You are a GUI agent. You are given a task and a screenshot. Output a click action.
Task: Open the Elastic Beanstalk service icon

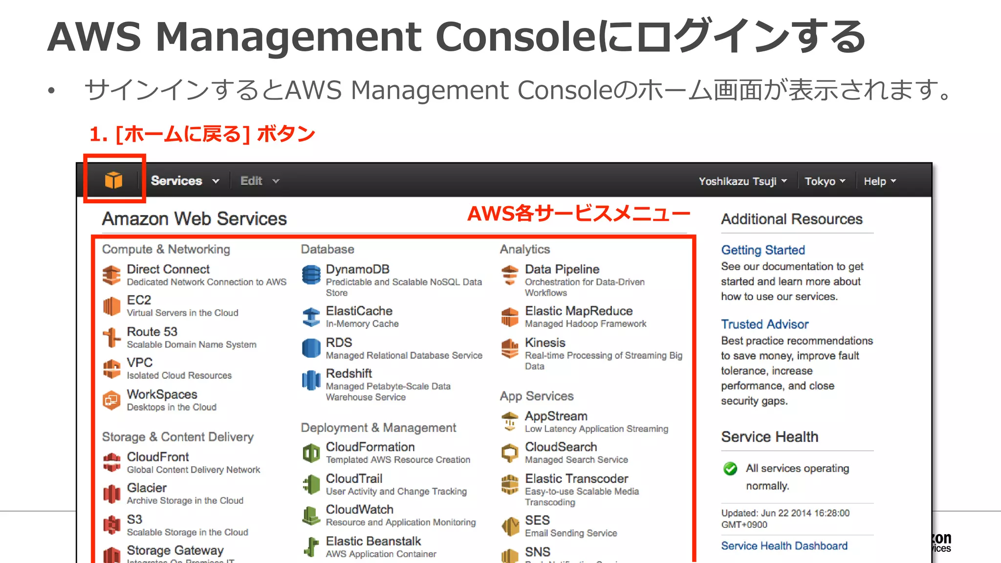(x=311, y=547)
